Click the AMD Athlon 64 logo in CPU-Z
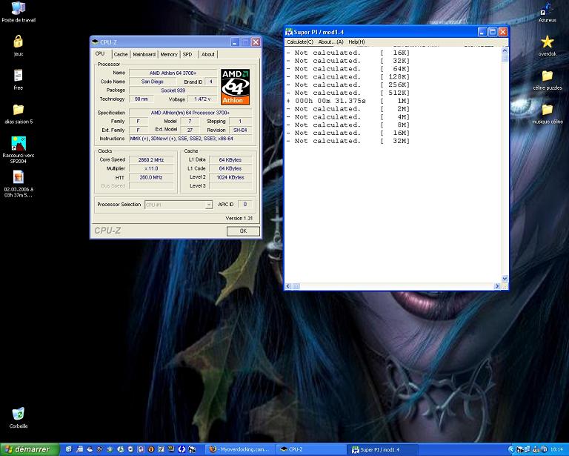This screenshot has width=569, height=456. pos(235,87)
